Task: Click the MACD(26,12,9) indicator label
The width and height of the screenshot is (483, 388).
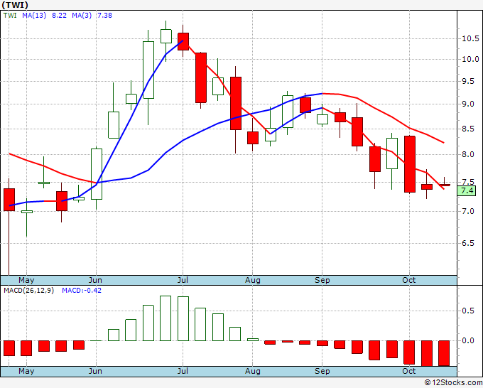Action: [28, 291]
